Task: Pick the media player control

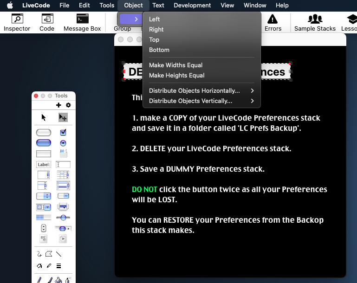Action: pyautogui.click(x=63, y=238)
